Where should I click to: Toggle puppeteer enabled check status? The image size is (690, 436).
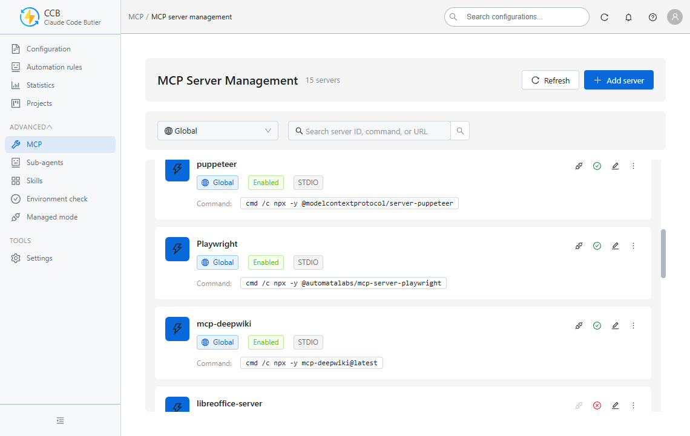(x=597, y=166)
